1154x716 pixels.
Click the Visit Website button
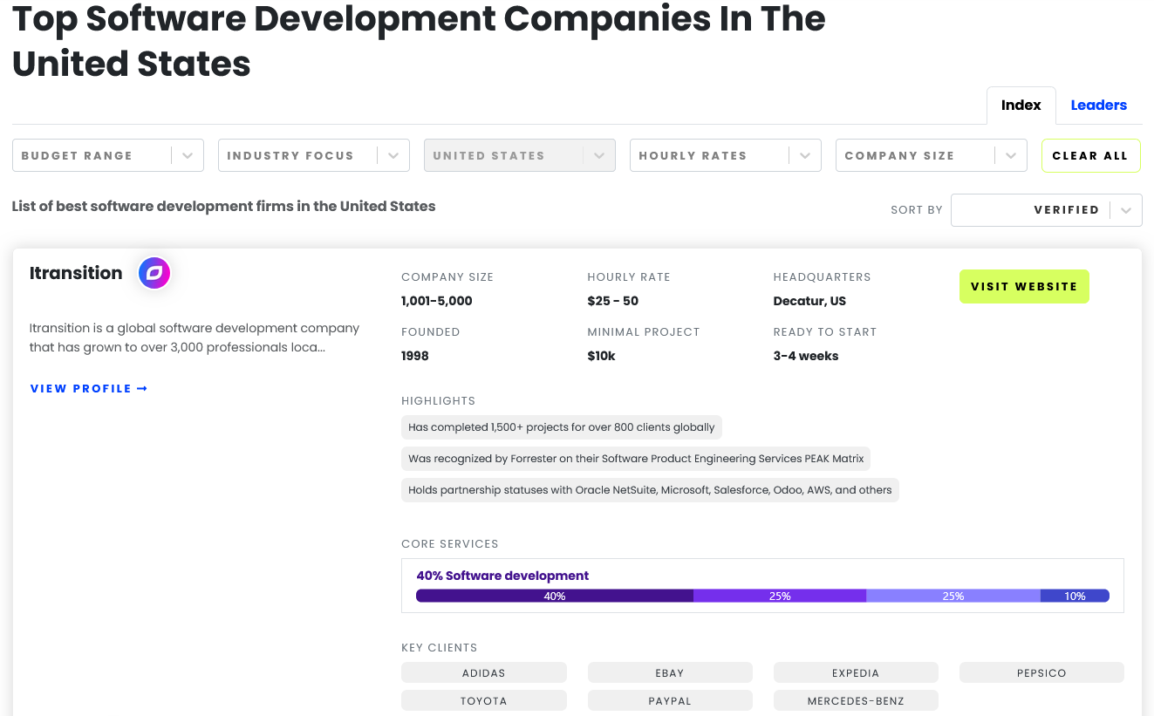point(1024,286)
